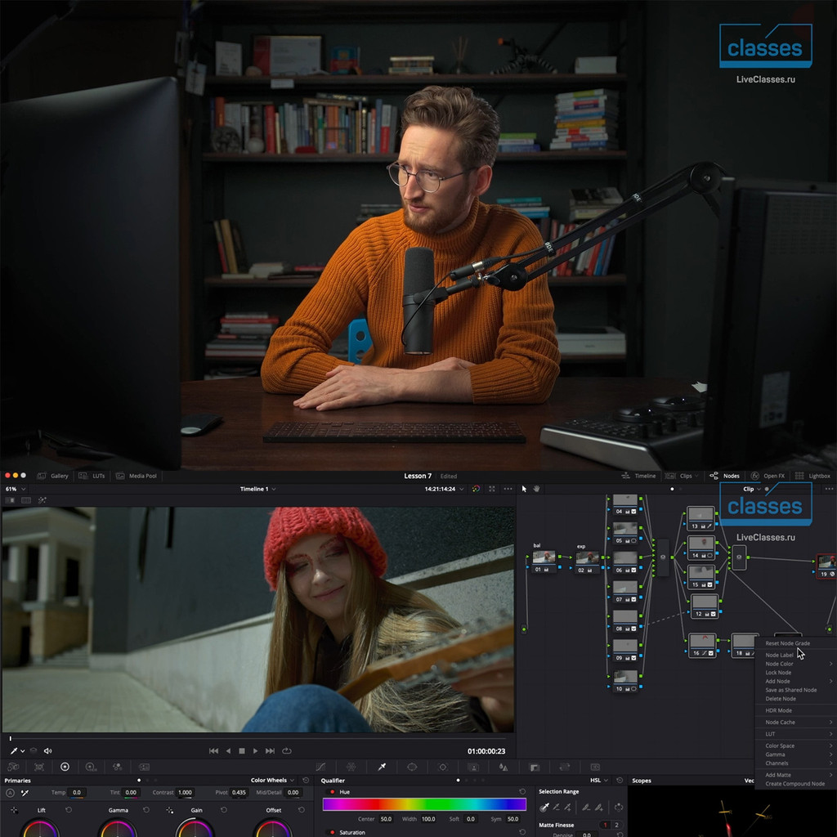Open the Motion Effects palette

(x=144, y=767)
